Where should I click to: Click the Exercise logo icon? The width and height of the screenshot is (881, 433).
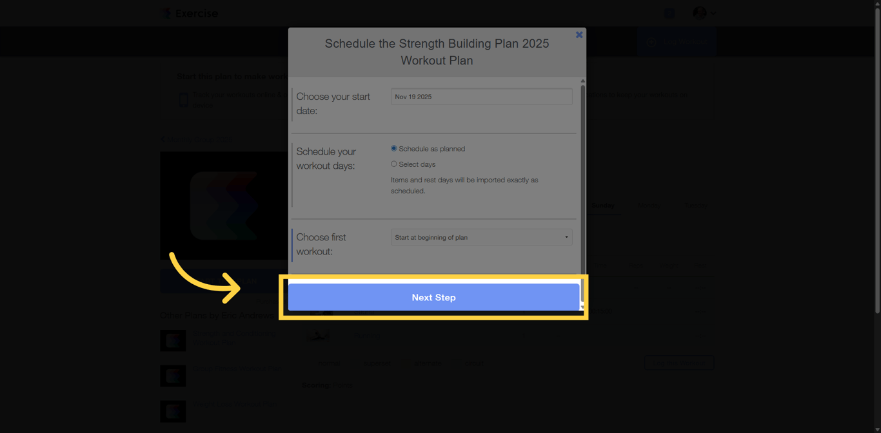(x=166, y=13)
